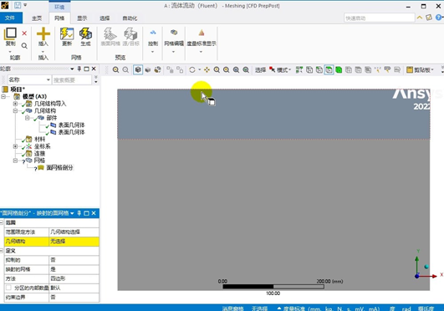This screenshot has width=444, height=311.
Task: Click the 搜索概要 outline search field
Action: pos(72,80)
